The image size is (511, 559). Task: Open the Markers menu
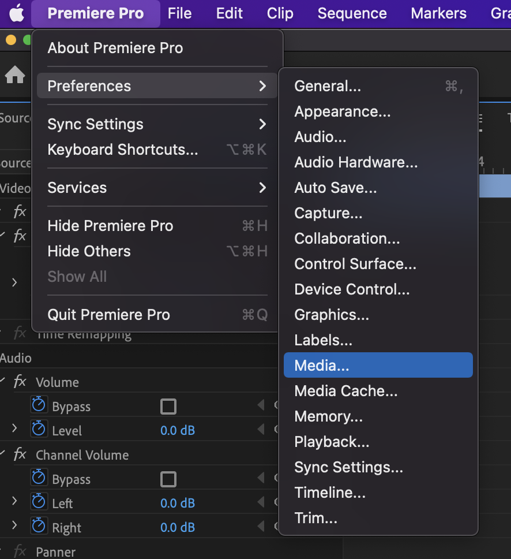pyautogui.click(x=439, y=13)
